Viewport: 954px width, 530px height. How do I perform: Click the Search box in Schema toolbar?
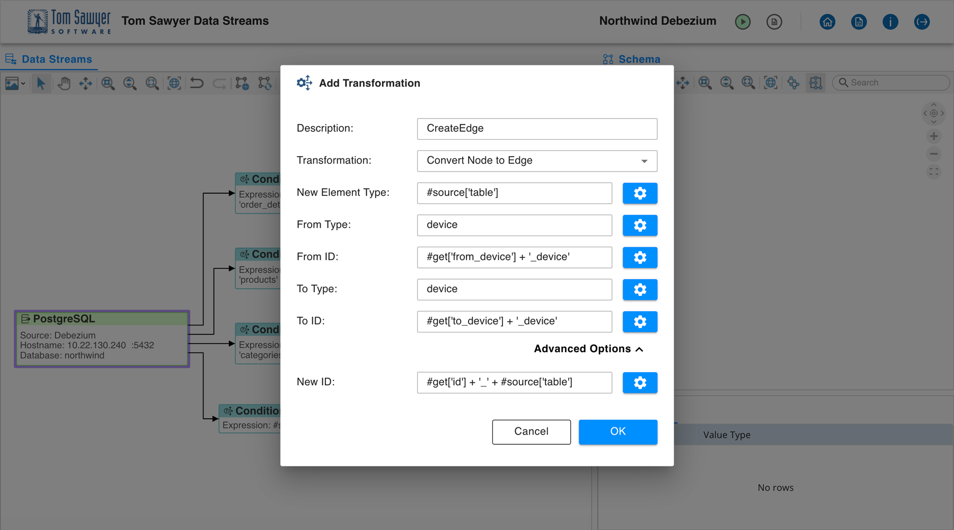click(x=896, y=83)
